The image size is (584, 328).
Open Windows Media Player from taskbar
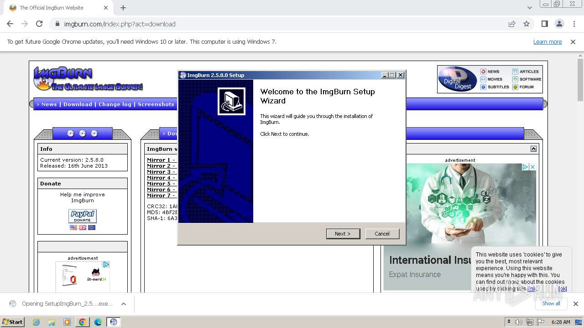[x=67, y=322]
